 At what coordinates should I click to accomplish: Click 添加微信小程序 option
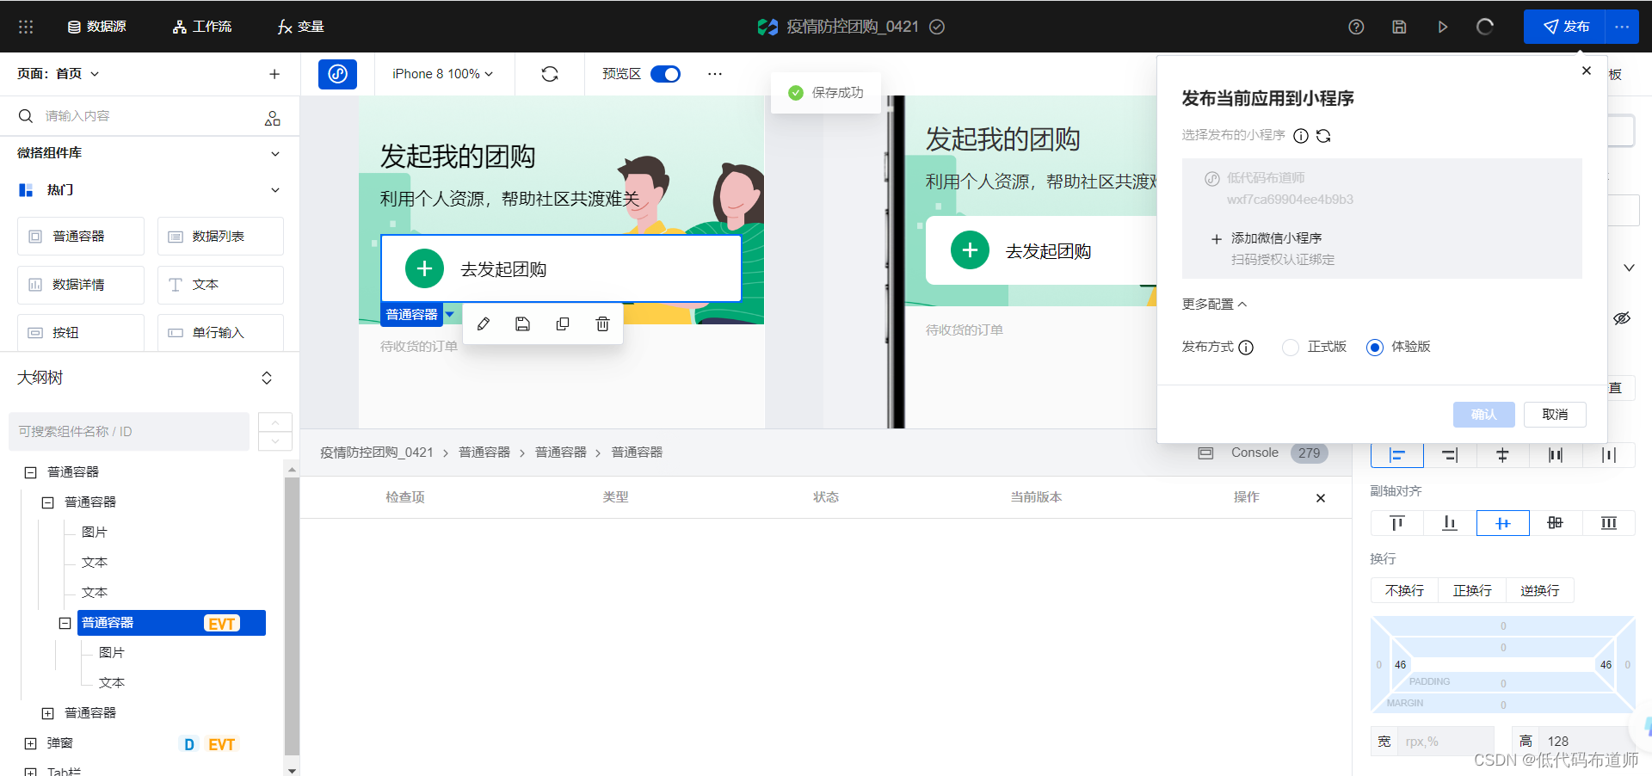tap(1276, 238)
